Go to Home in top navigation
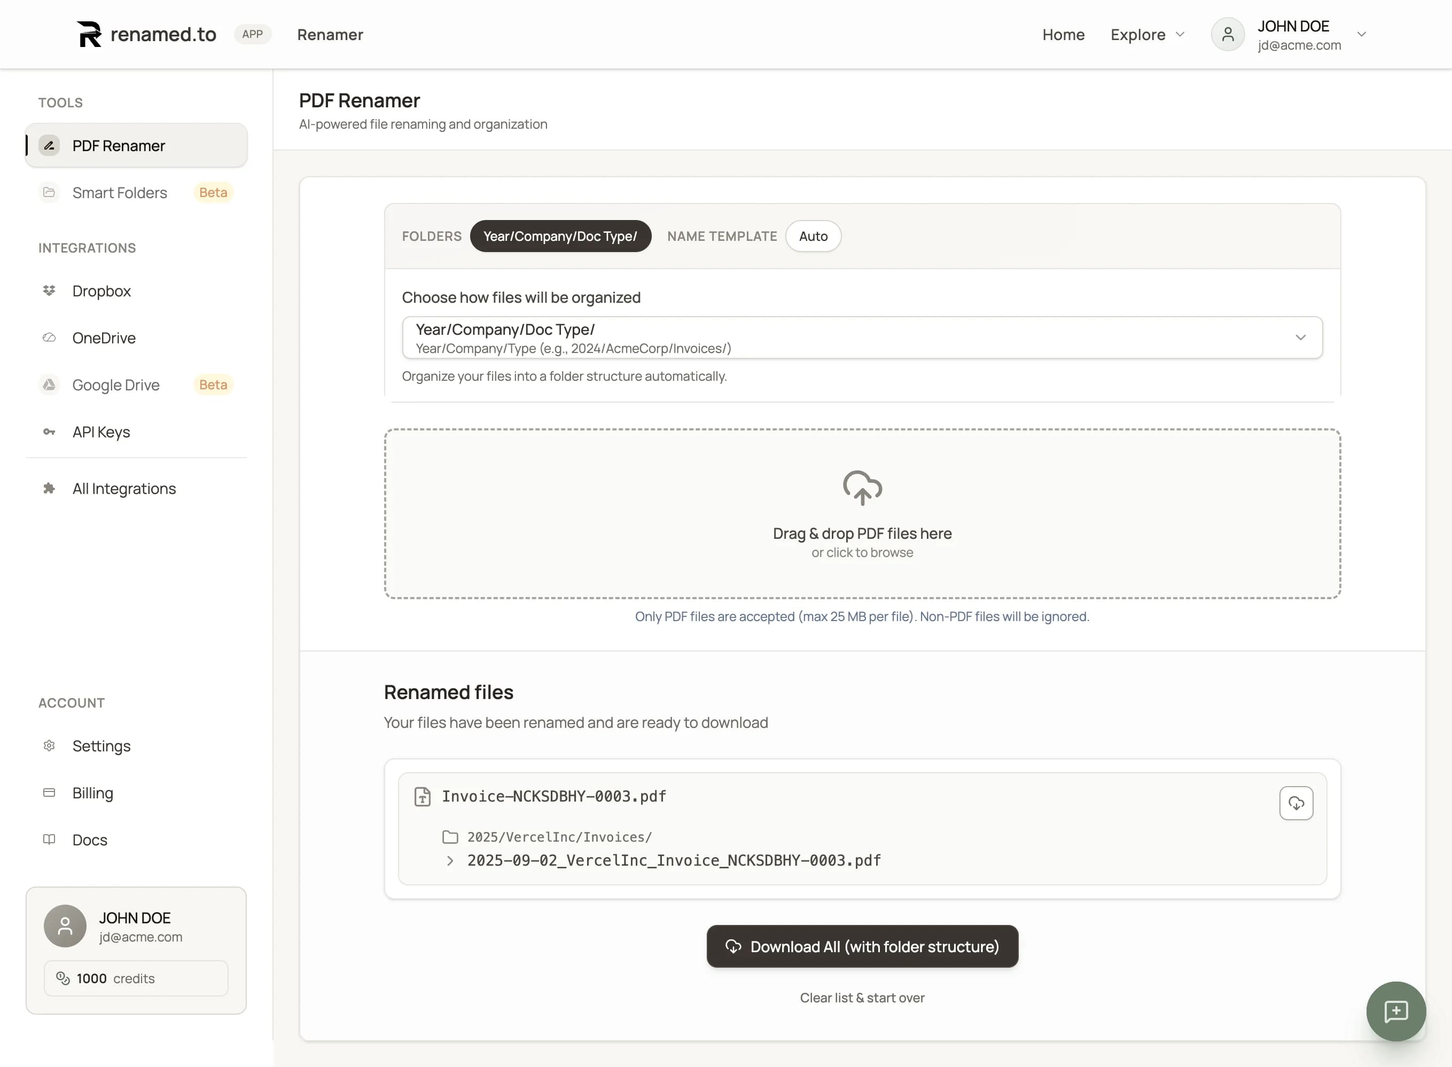1452x1067 pixels. (1063, 34)
